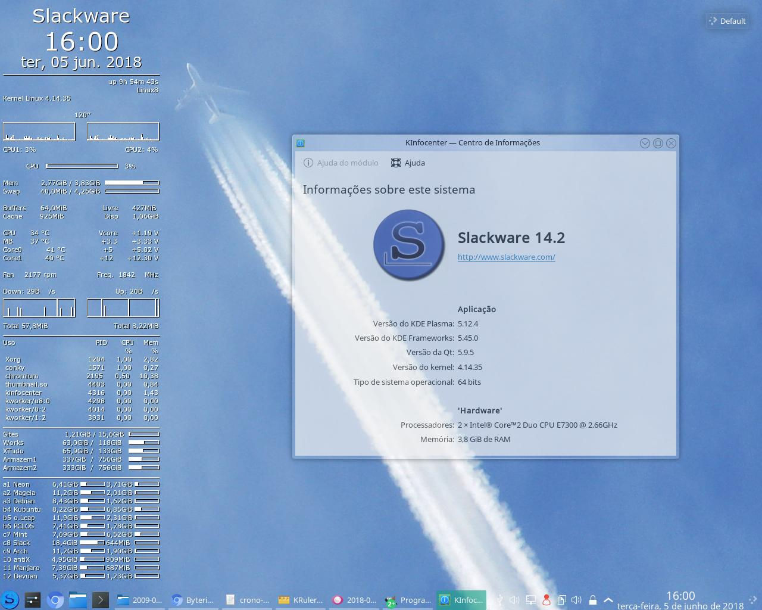Image resolution: width=762 pixels, height=610 pixels.
Task: Click the Slackware application launcher icon
Action: point(10,600)
